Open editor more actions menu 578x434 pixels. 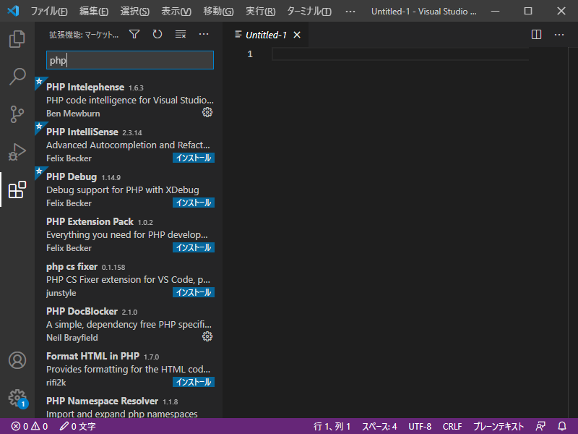[x=559, y=35]
